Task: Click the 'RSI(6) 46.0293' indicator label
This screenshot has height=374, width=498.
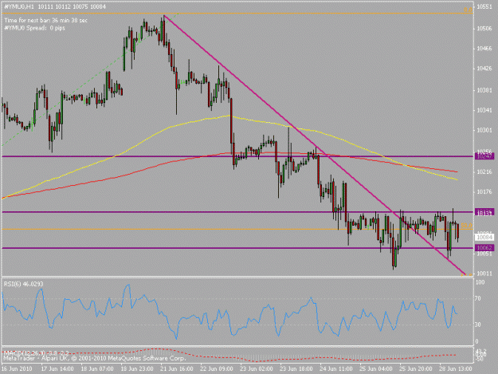Action: pos(23,284)
